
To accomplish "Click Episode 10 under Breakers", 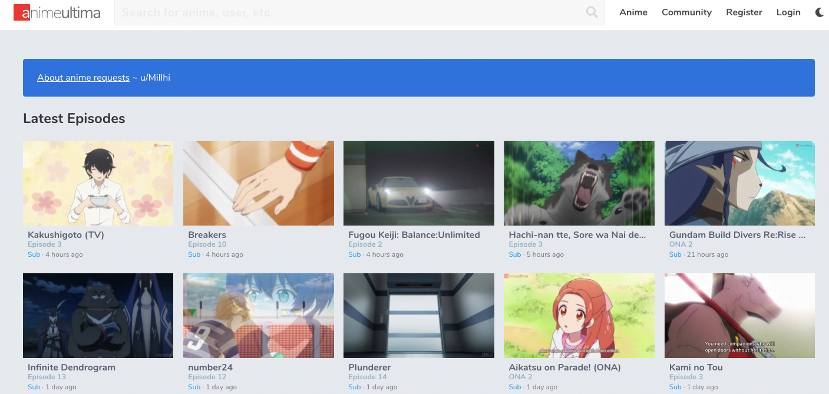I will pyautogui.click(x=207, y=244).
